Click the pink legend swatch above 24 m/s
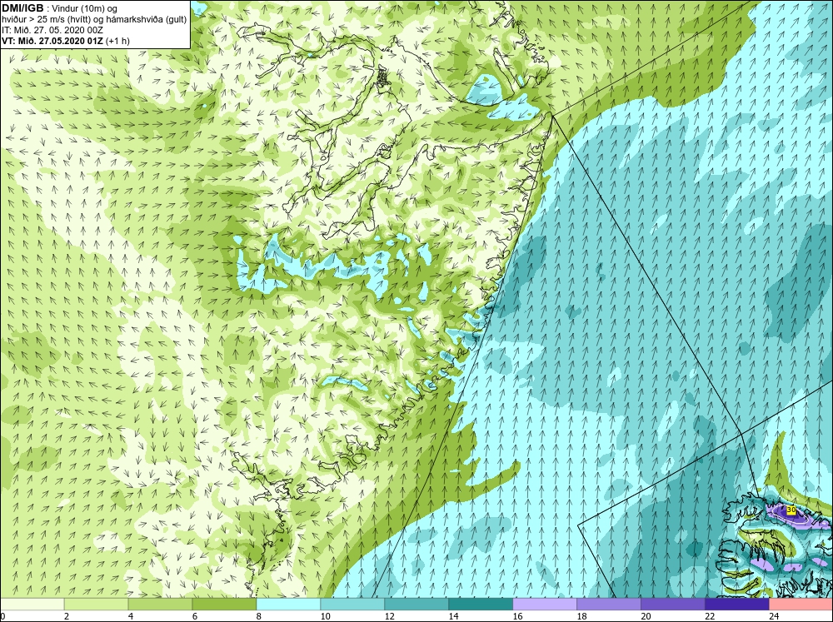Viewport: 833px width, 622px height. coord(801,604)
